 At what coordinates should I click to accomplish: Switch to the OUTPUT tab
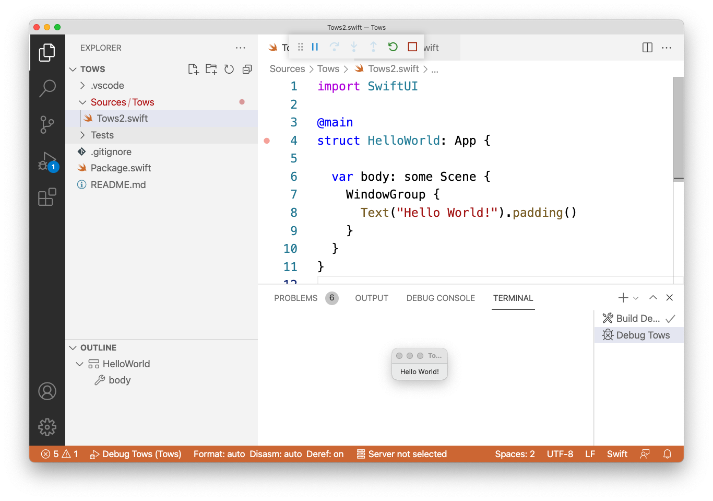(372, 298)
